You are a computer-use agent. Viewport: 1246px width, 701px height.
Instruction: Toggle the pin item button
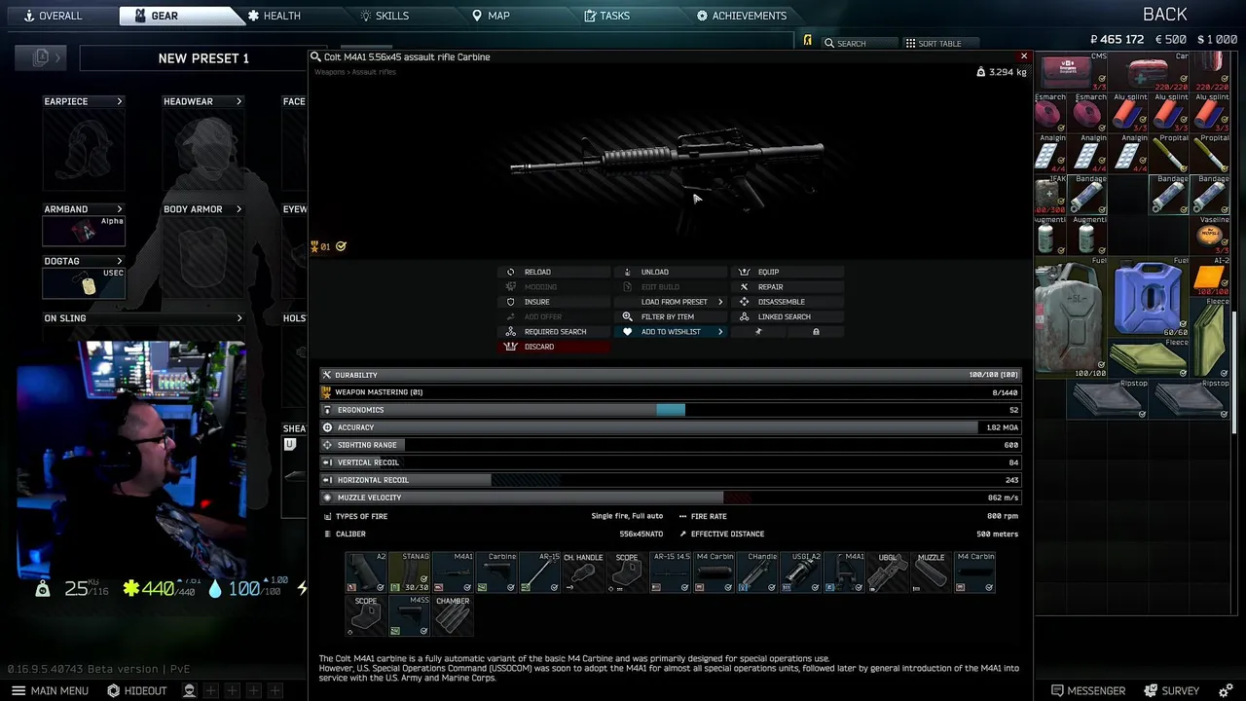[758, 332]
